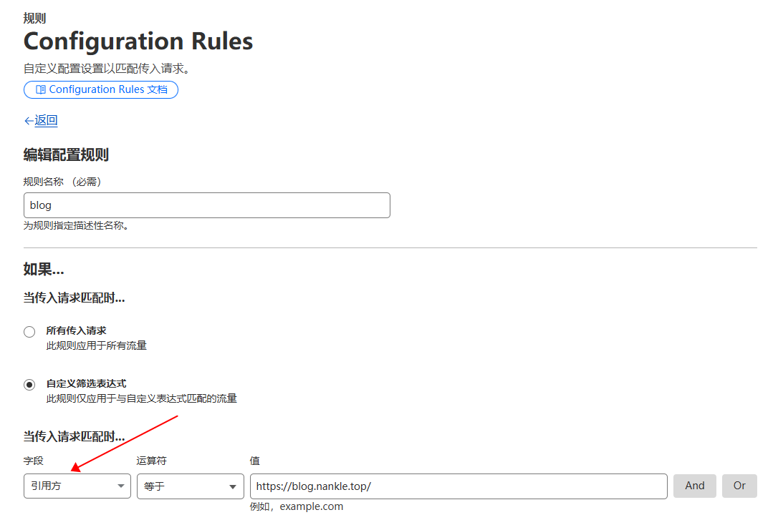778x530 pixels.
Task: Click the 规则名称 (必需) field label
Action: click(62, 182)
